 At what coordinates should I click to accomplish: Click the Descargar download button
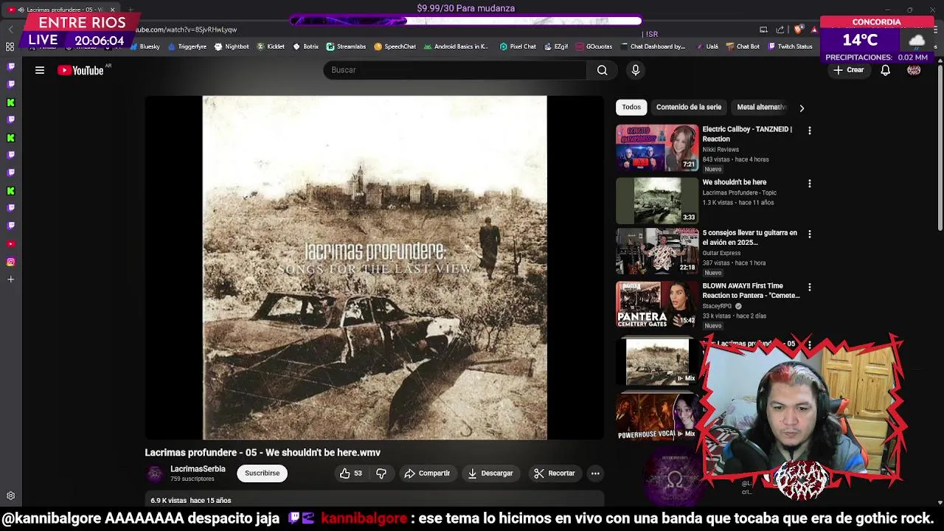[x=490, y=473]
